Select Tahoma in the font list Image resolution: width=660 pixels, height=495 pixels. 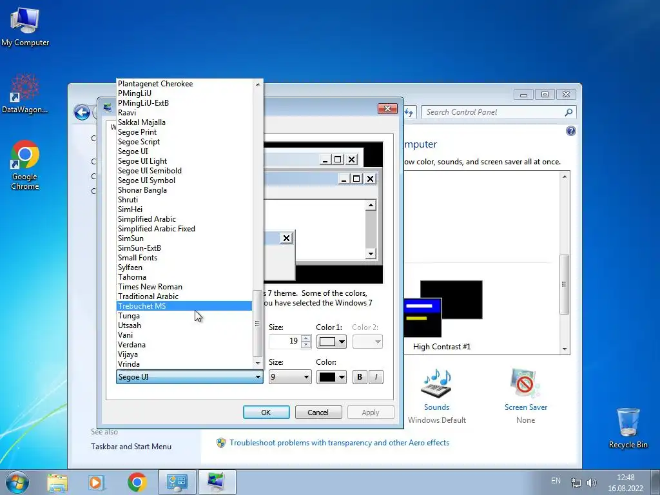184,277
